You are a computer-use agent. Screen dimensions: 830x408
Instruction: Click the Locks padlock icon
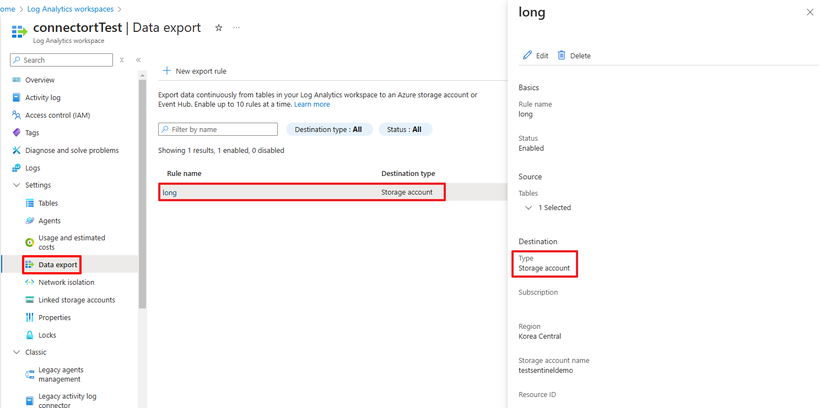(30, 335)
